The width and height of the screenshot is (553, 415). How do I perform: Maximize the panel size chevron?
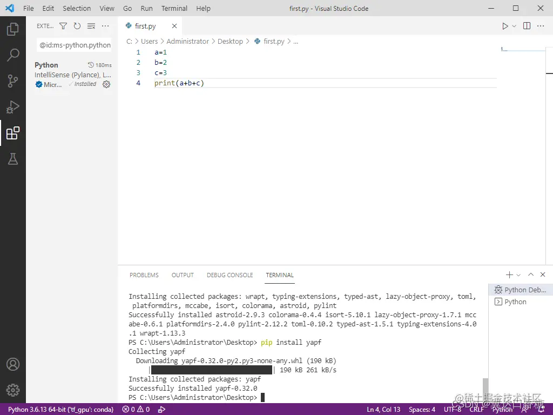pos(531,275)
